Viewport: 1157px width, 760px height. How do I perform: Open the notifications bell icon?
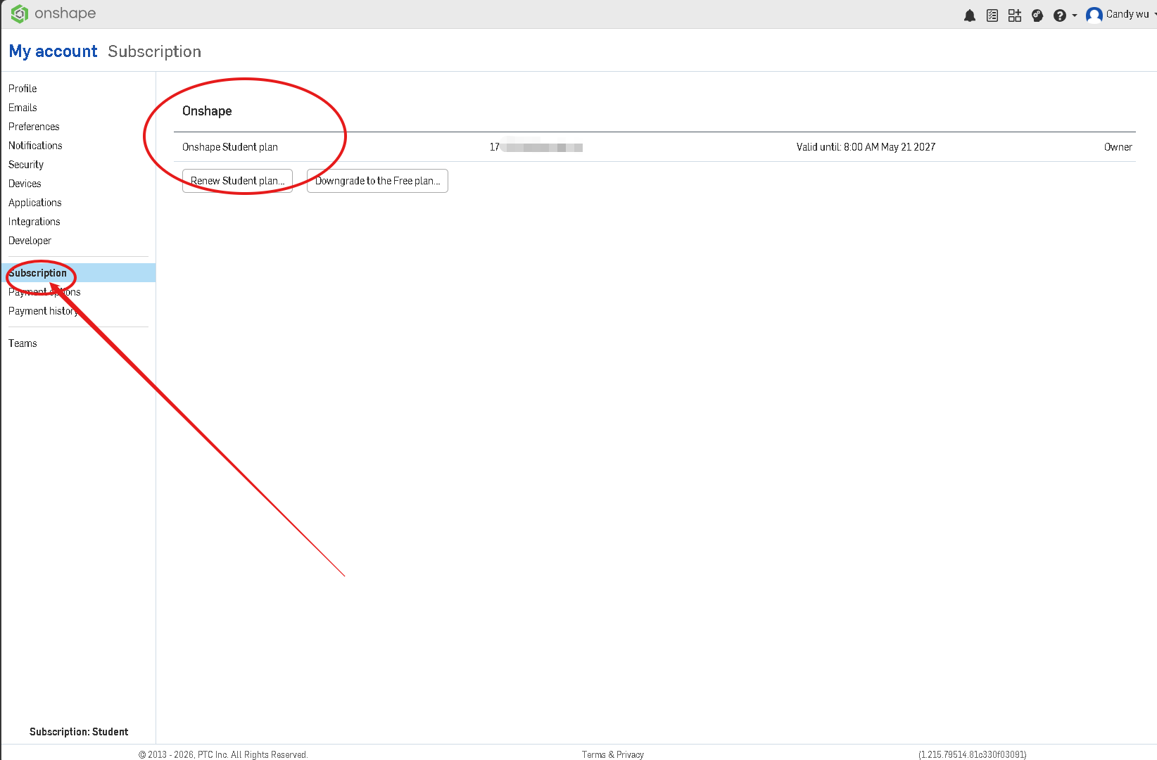(970, 15)
